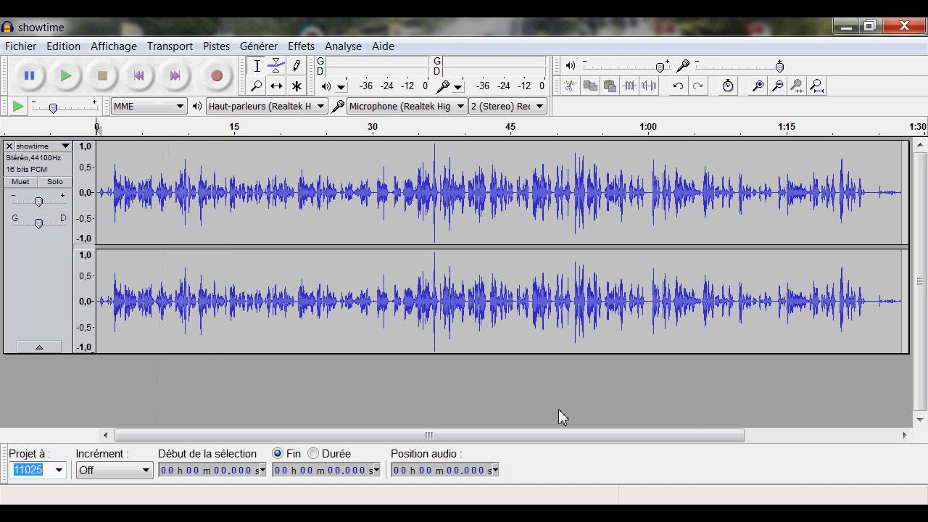
Task: Start recording with the red Record button
Action: 216,75
